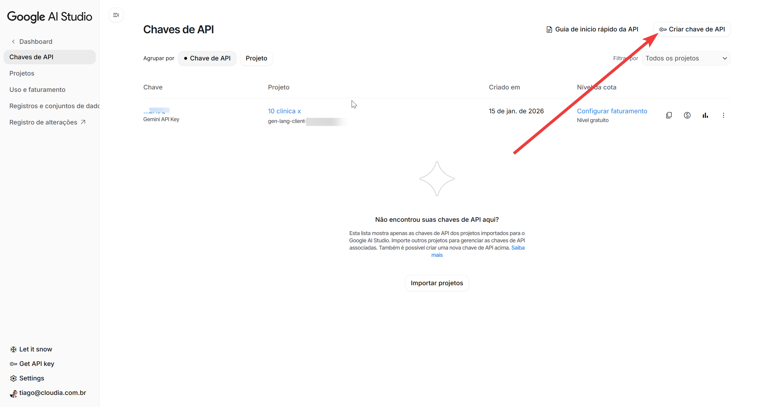Viewport: 774px width, 407px height.
Task: Click the Chaves de API page heading
Action: (x=178, y=30)
